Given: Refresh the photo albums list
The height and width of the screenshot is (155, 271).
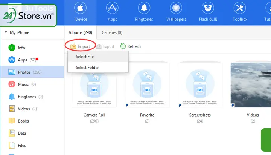Looking at the screenshot, I should click(131, 46).
